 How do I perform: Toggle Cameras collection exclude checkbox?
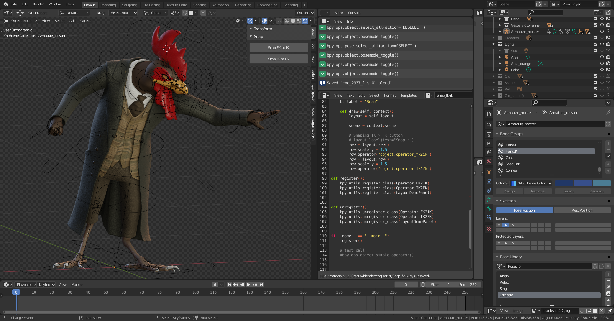(595, 38)
